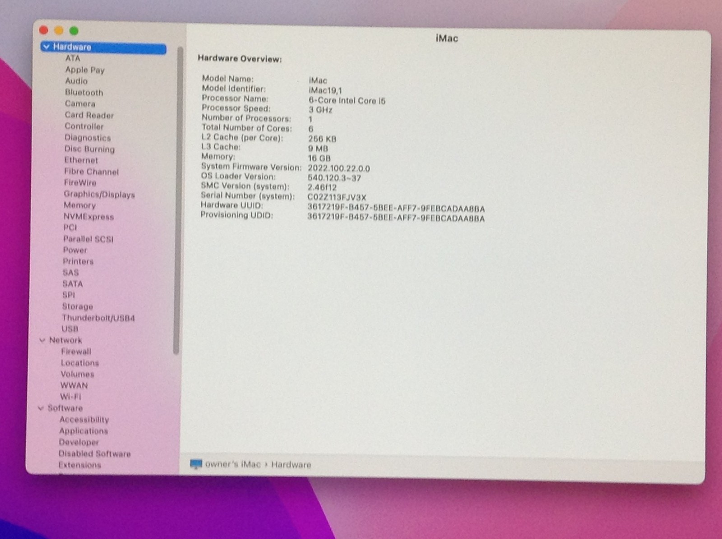Click the Provisioning UDID value
This screenshot has width=722, height=539.
click(396, 218)
